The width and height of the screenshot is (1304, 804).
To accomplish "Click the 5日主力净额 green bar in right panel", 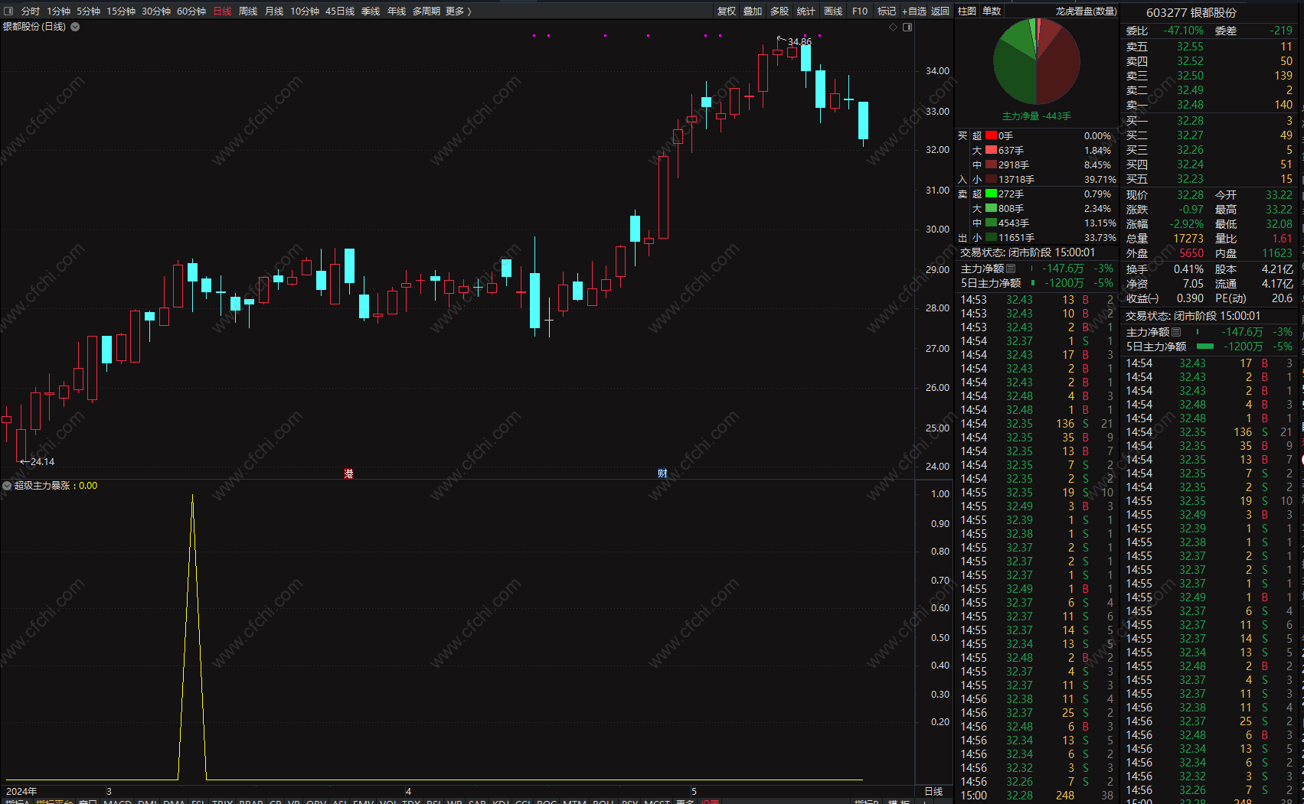I will (x=1205, y=347).
